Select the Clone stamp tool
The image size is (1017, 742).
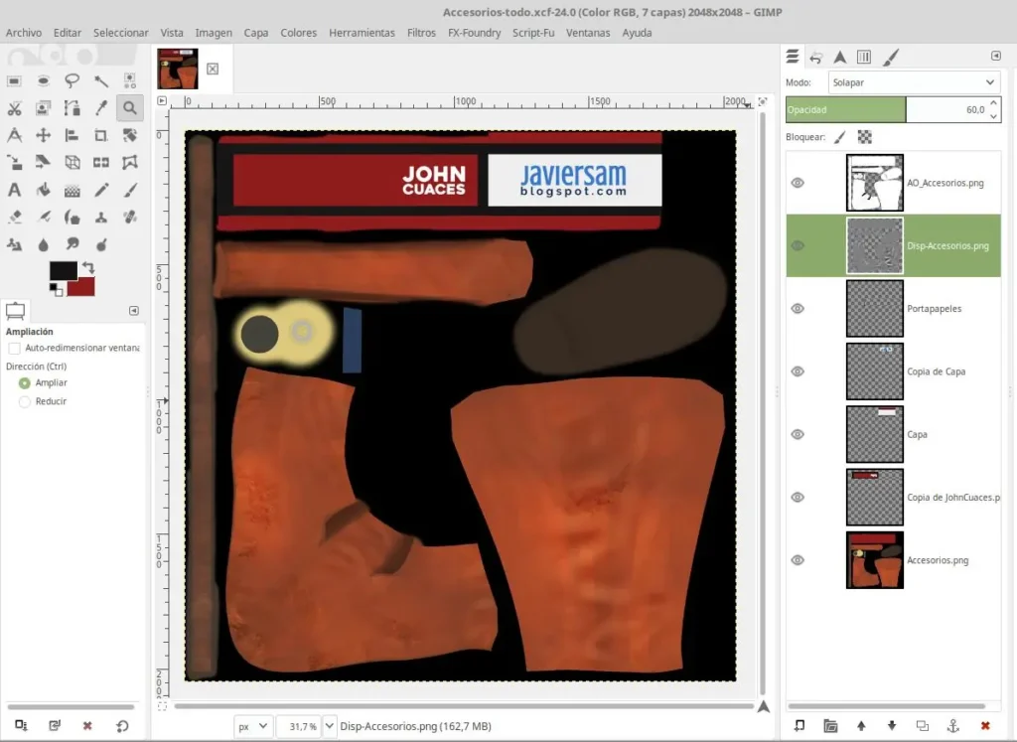pyautogui.click(x=101, y=218)
